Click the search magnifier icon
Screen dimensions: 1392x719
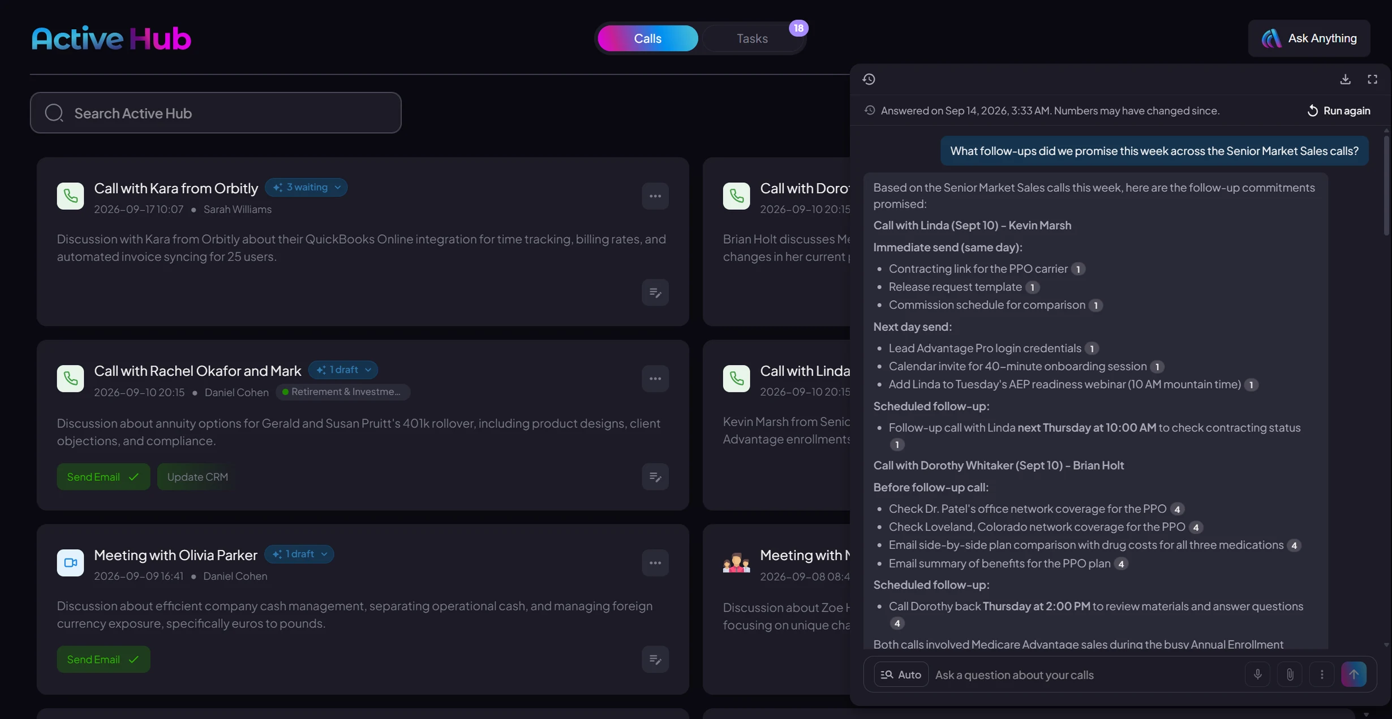(x=54, y=113)
